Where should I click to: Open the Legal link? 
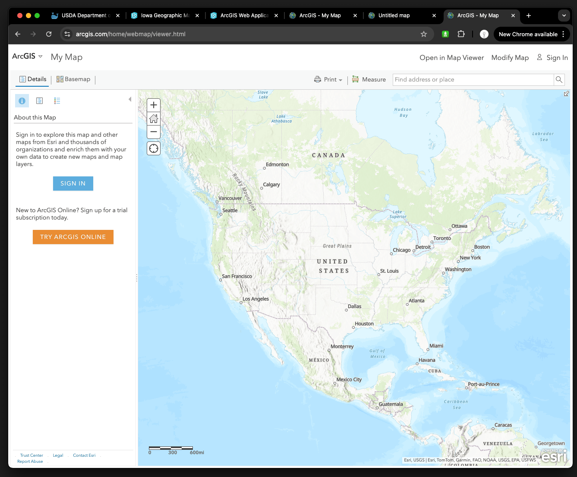58,455
